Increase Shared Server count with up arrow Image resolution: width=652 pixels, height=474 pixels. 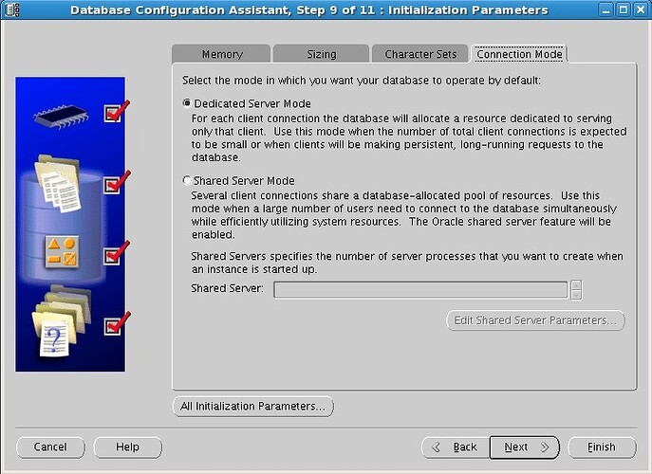tap(576, 285)
